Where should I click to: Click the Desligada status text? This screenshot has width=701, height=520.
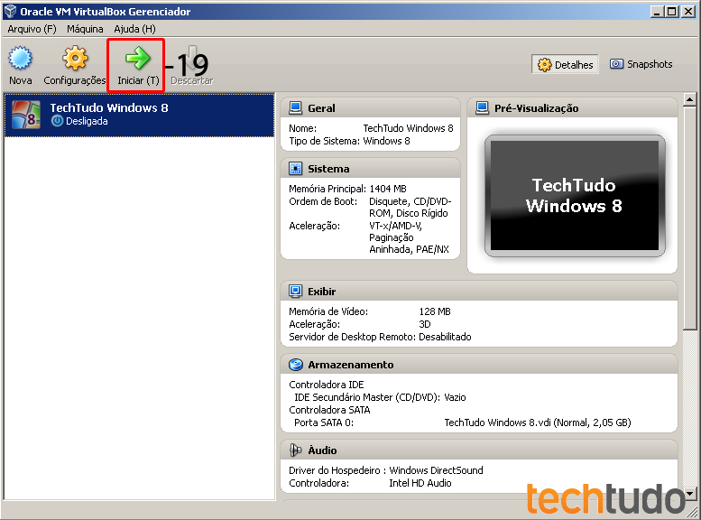(87, 121)
